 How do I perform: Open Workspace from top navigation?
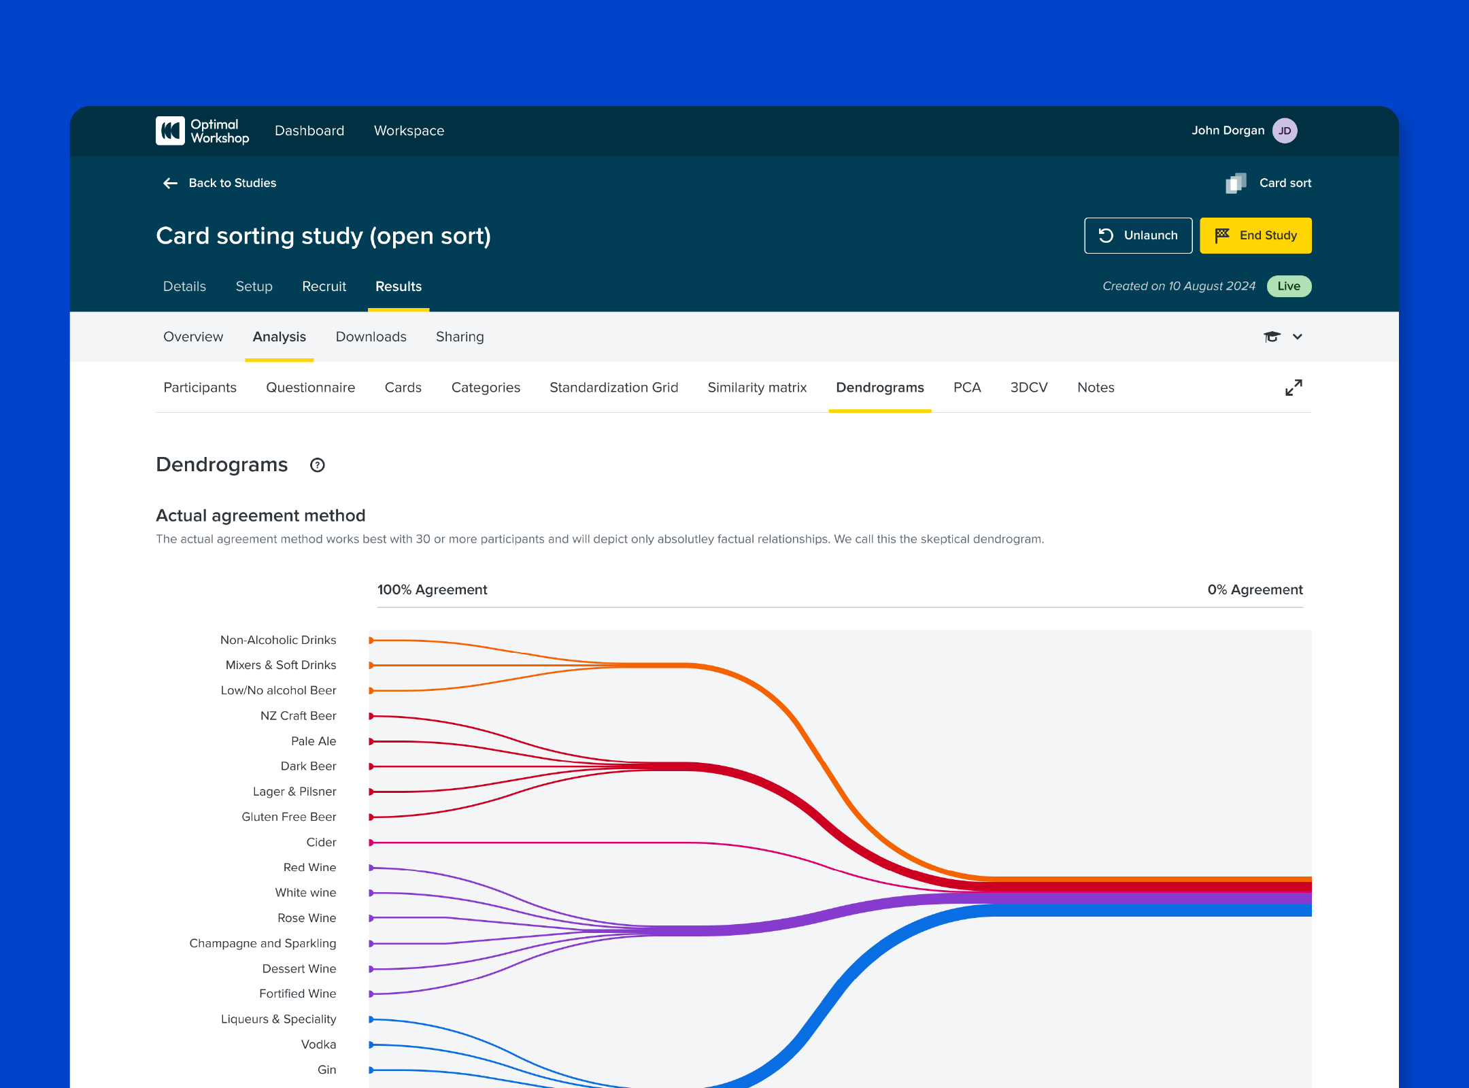pos(409,131)
